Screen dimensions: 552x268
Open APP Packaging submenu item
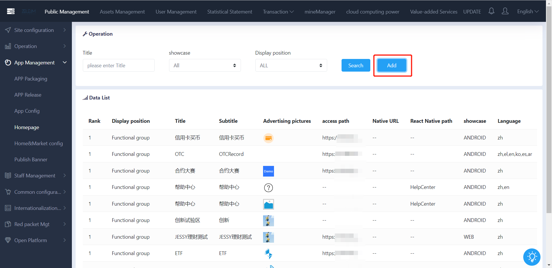click(x=31, y=79)
